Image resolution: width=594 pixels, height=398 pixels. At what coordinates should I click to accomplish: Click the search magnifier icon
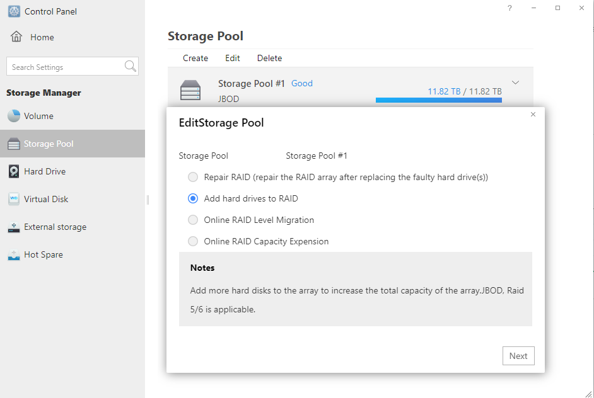[131, 66]
